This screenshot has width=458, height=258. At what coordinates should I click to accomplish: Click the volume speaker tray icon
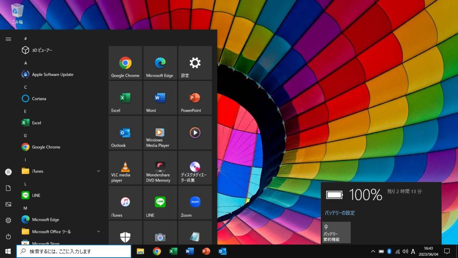pos(405,252)
